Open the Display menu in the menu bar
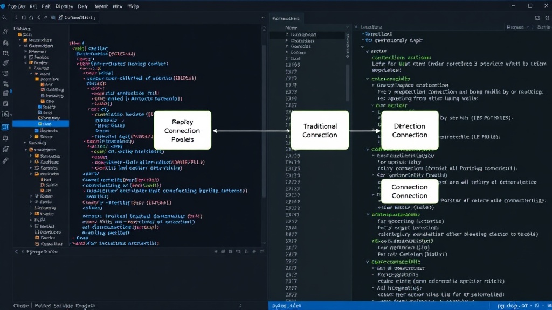 pyautogui.click(x=64, y=6)
